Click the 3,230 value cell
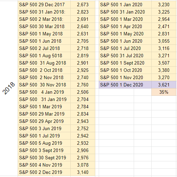Viewport: 177px width, 177px height. [x=164, y=5]
